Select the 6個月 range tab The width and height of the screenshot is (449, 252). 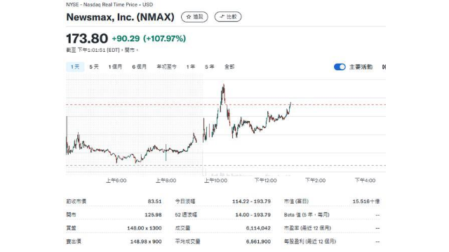click(139, 67)
